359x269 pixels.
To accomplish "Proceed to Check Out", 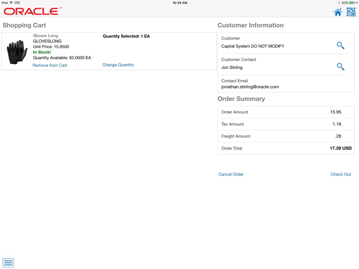I will click(x=341, y=174).
